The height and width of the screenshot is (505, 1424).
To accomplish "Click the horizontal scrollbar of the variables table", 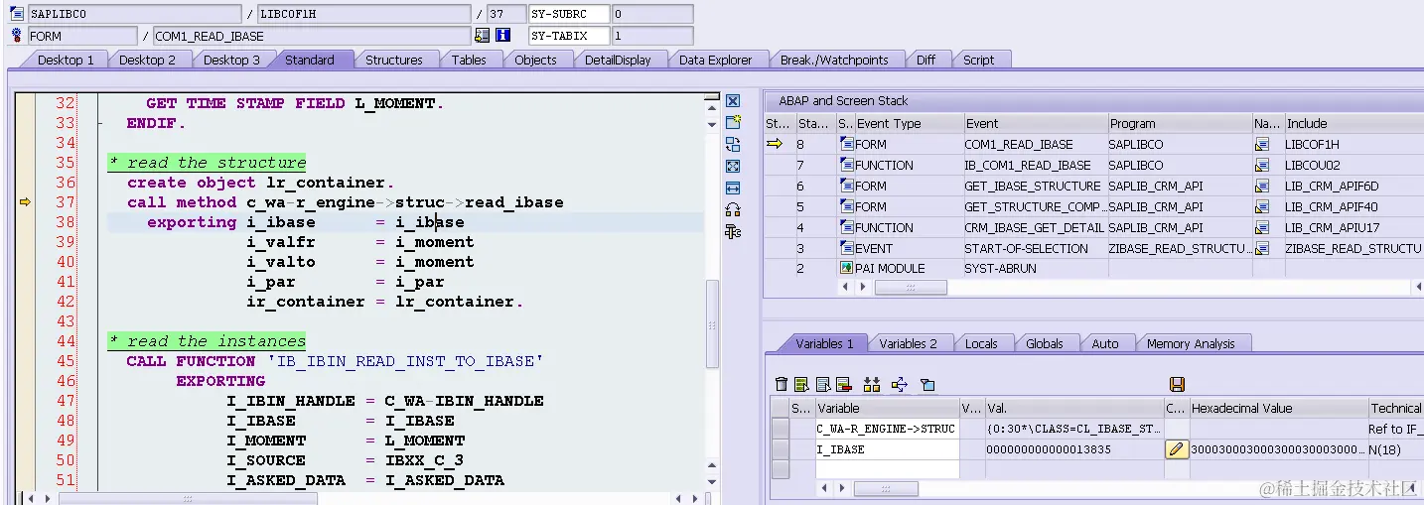I will click(886, 489).
